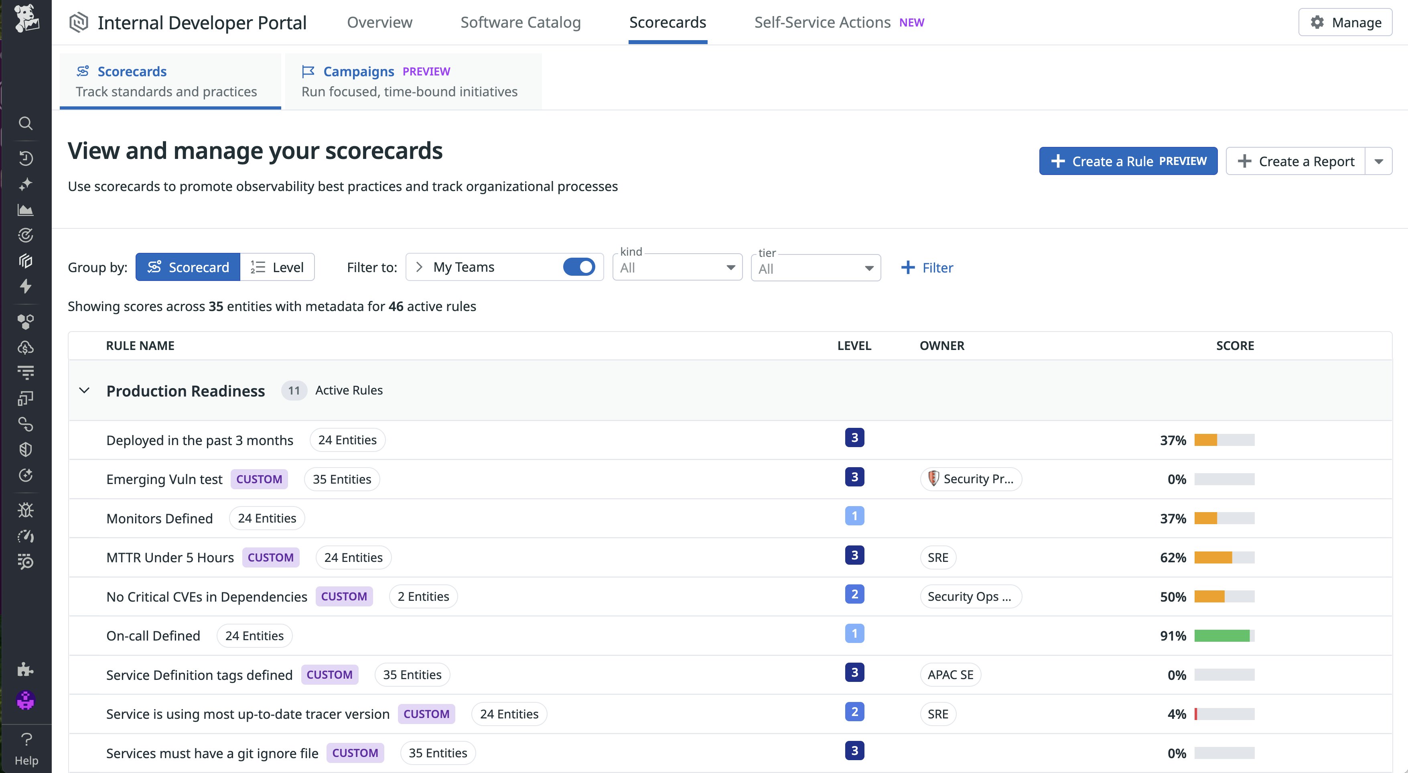This screenshot has height=773, width=1408.
Task: Group by Level
Action: click(x=277, y=267)
